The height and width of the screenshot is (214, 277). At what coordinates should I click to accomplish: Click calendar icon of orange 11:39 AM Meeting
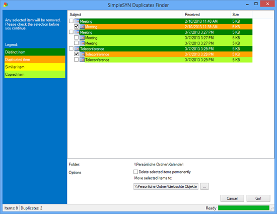(x=82, y=27)
